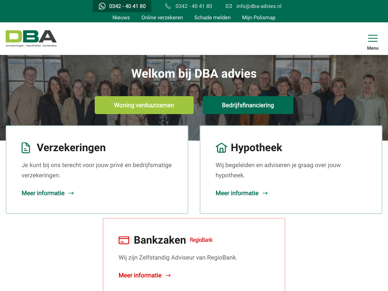Click the Bedrijfsfinanciering button
Image resolution: width=388 pixels, height=291 pixels.
point(248,105)
